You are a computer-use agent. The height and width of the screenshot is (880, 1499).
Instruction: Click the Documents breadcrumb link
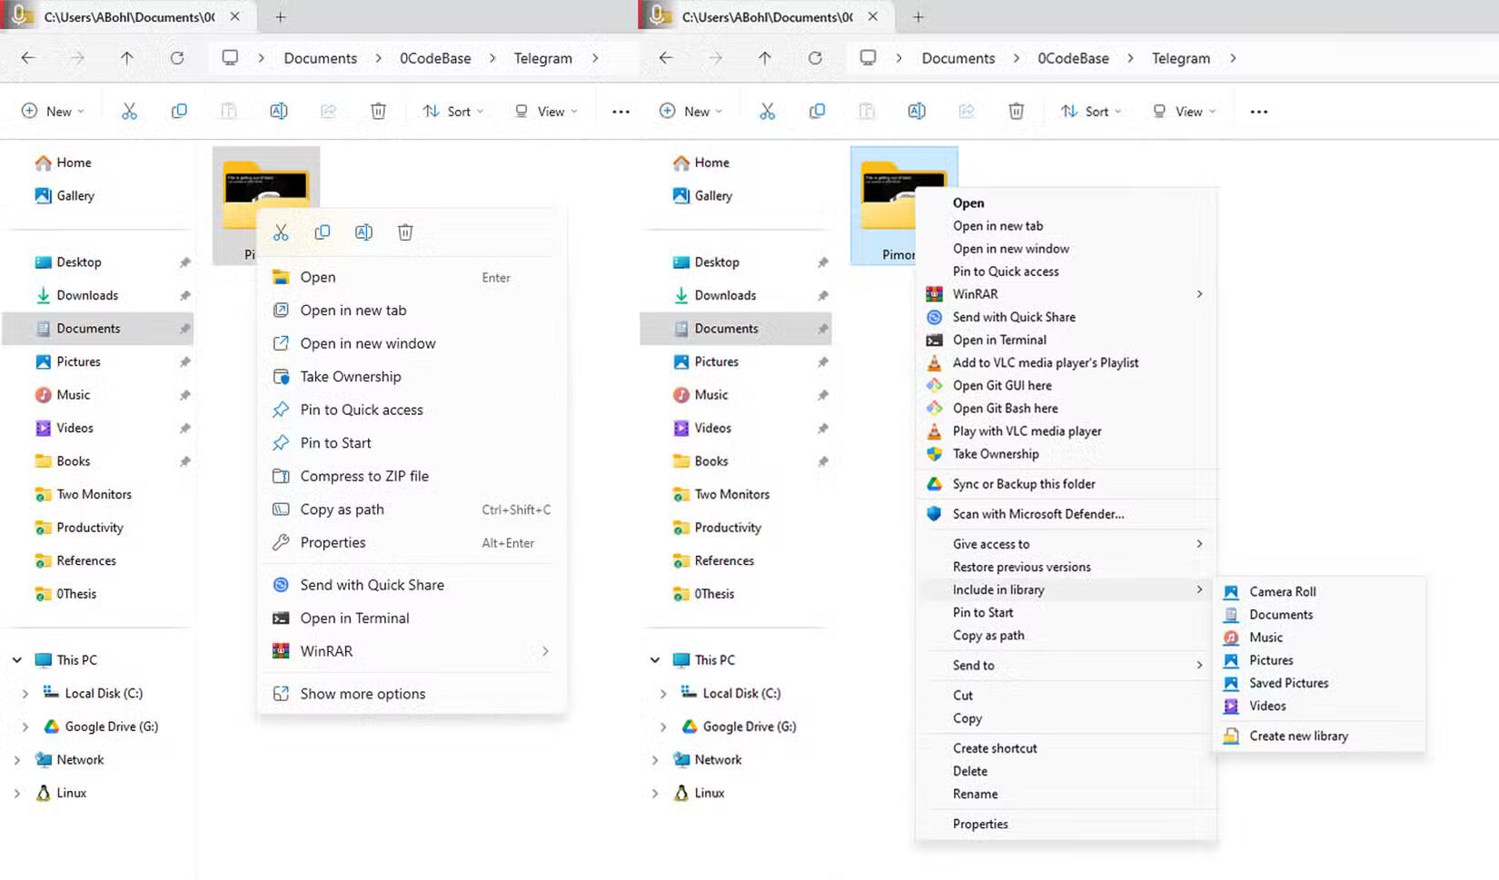click(x=320, y=57)
